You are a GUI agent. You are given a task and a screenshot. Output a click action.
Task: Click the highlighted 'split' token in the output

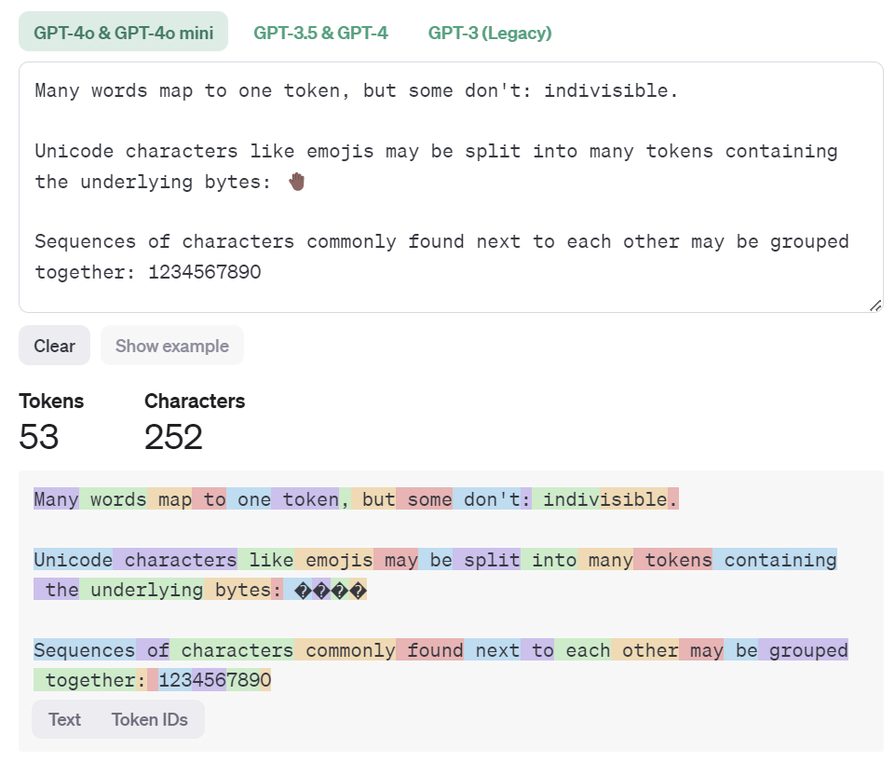pyautogui.click(x=486, y=560)
